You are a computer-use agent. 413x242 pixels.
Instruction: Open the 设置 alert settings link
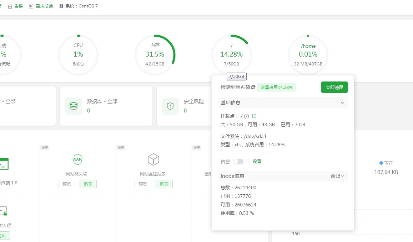point(257,162)
